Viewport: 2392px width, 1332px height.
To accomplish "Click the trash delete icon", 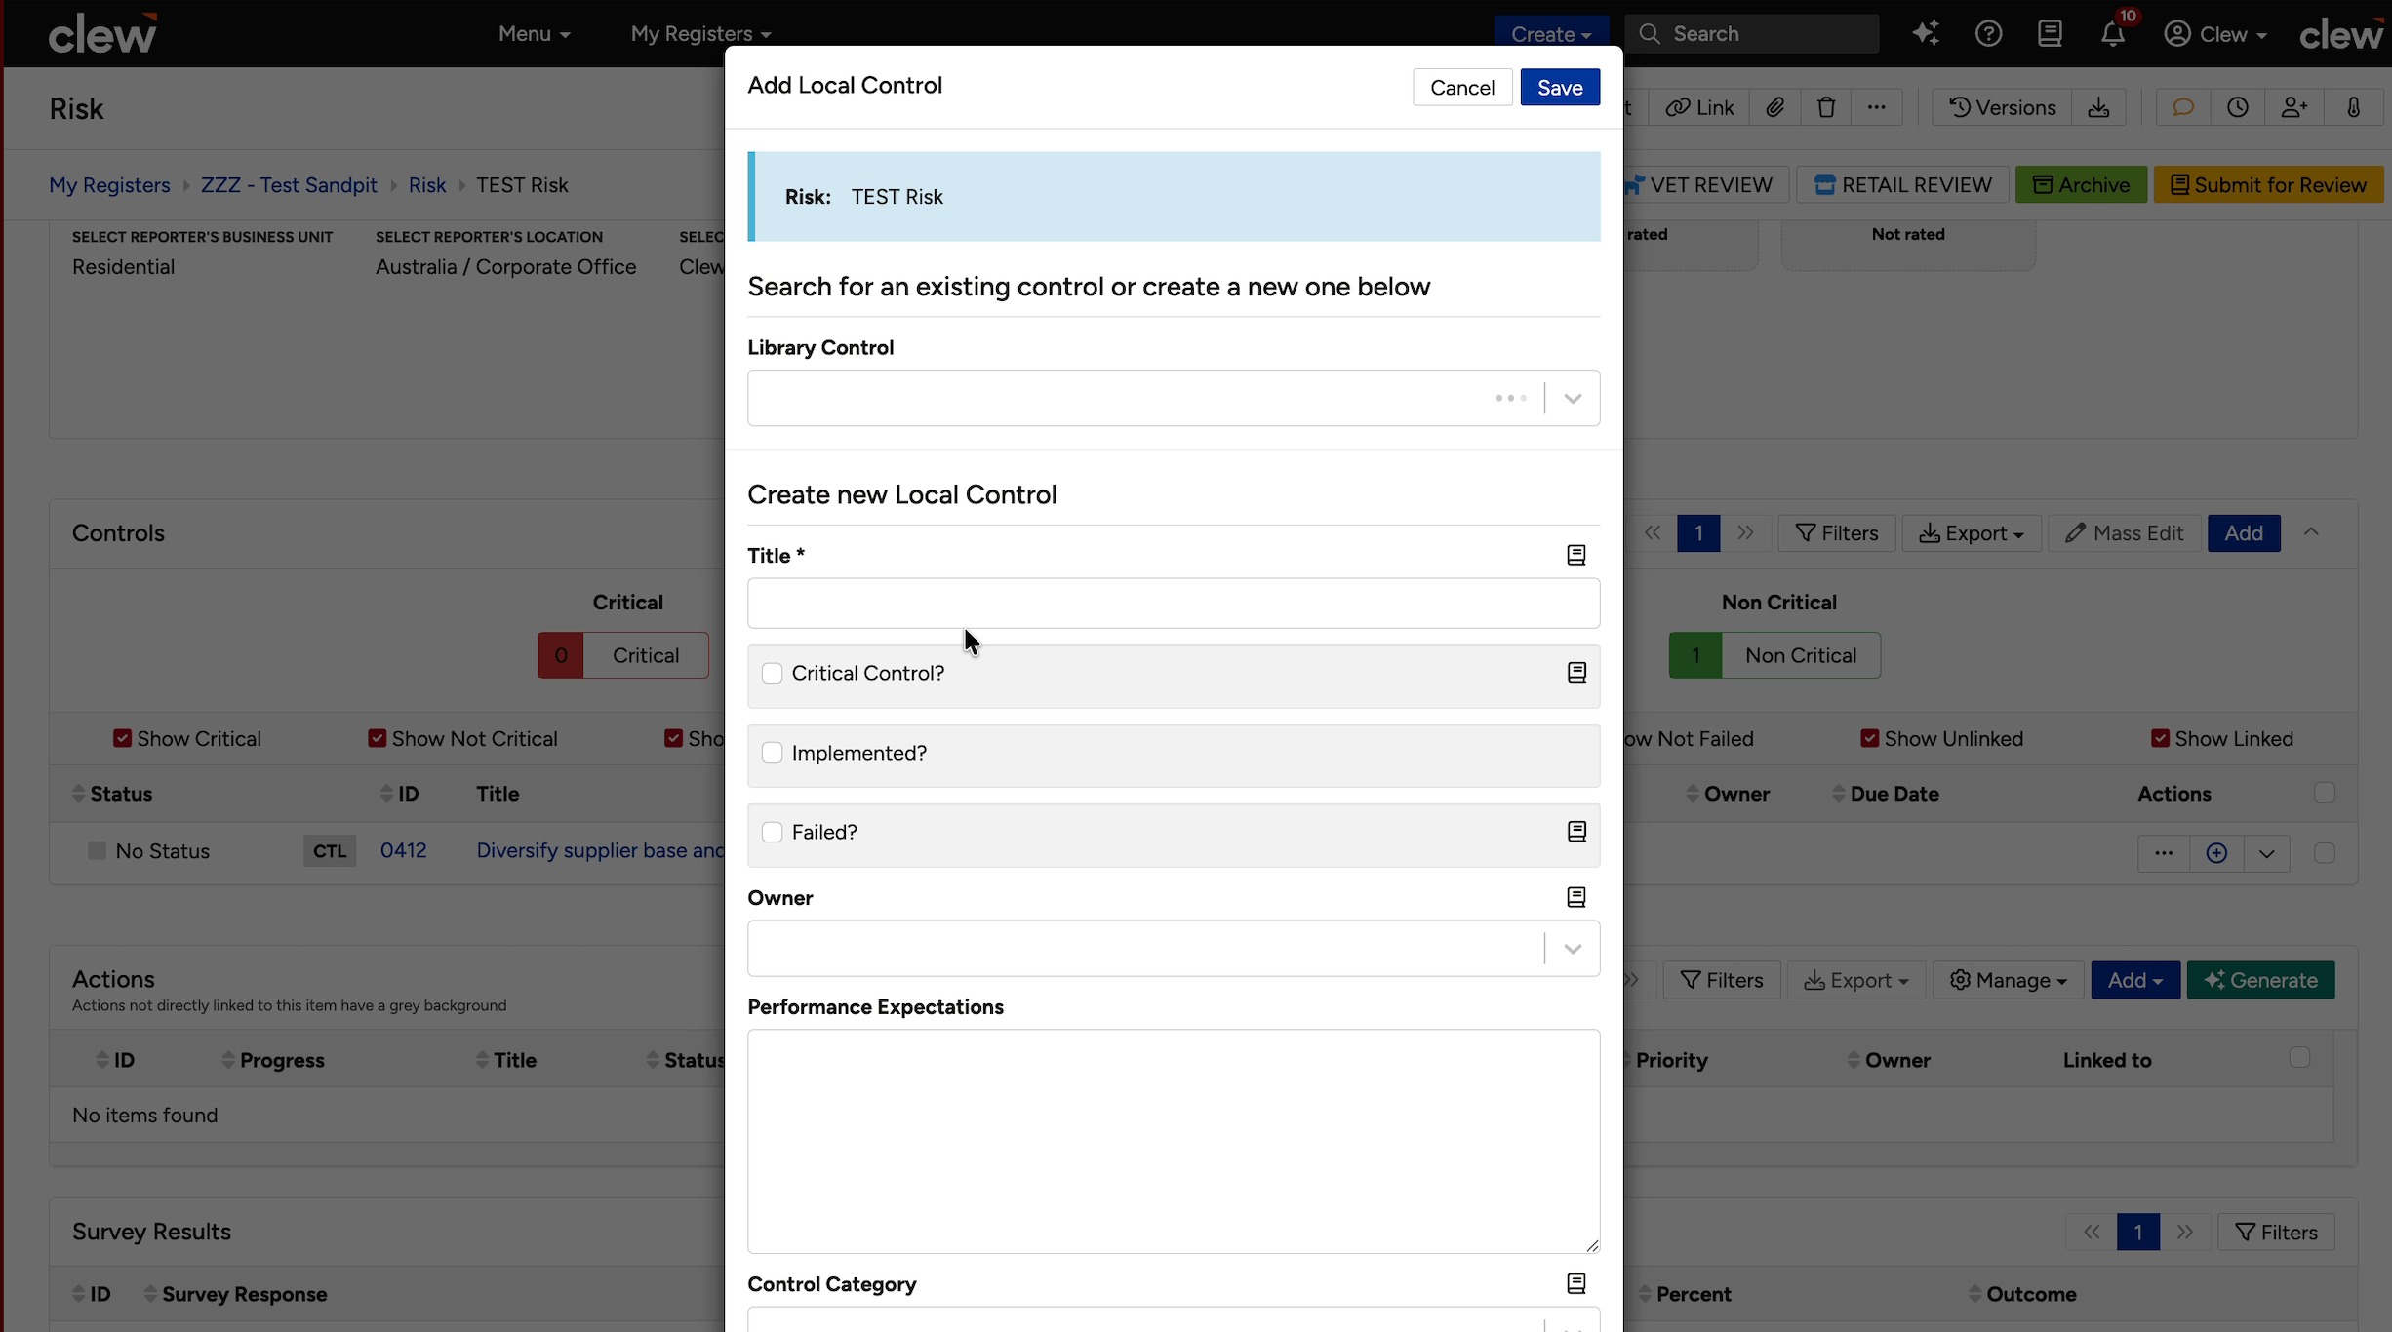I will click(x=1826, y=107).
